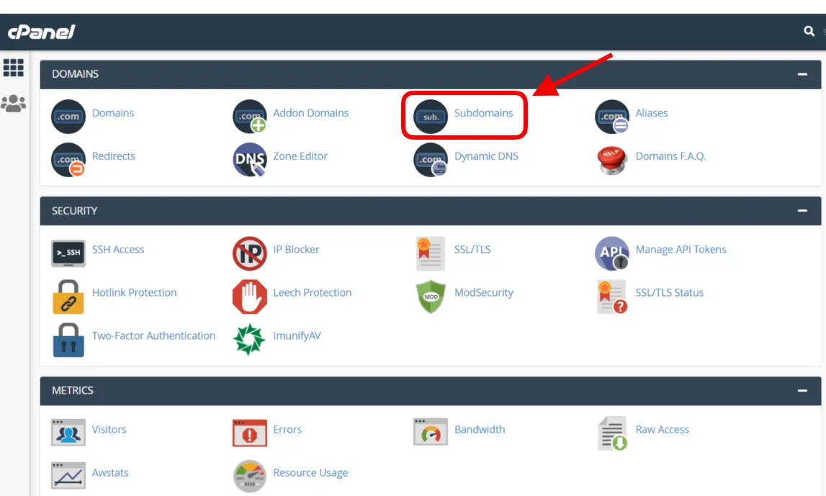Open the Domains text link

[113, 113]
